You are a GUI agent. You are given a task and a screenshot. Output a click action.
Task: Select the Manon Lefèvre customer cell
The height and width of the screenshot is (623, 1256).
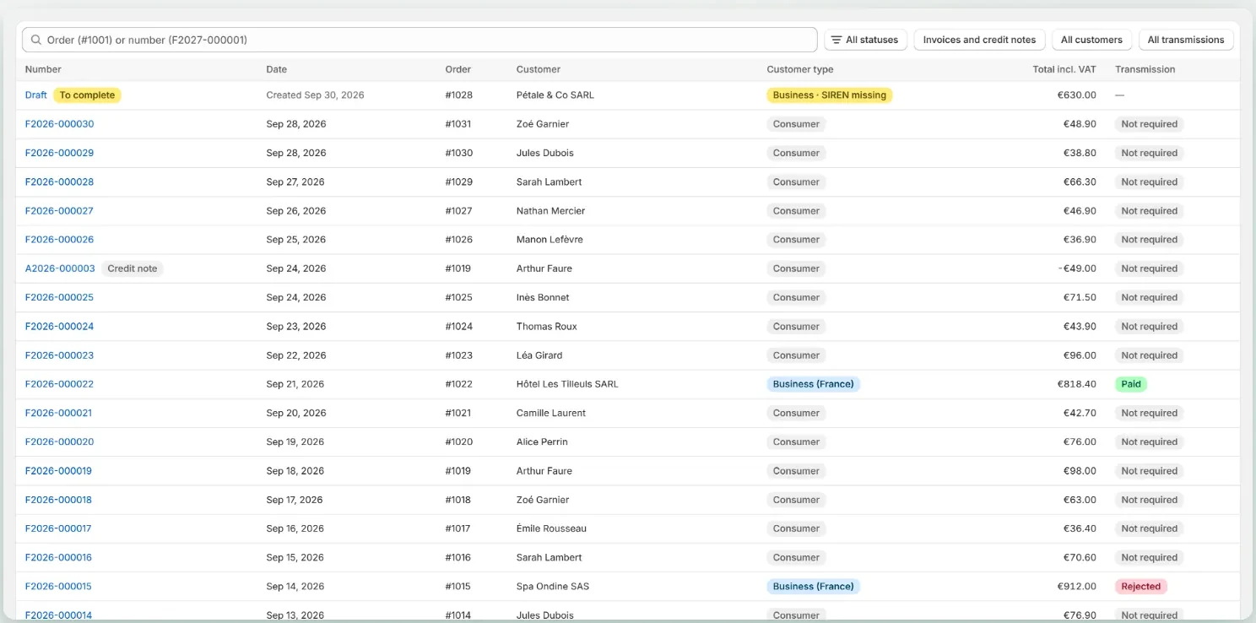pos(549,240)
